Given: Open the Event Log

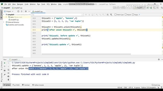Looking at the screenshot, I should pos(156,85).
